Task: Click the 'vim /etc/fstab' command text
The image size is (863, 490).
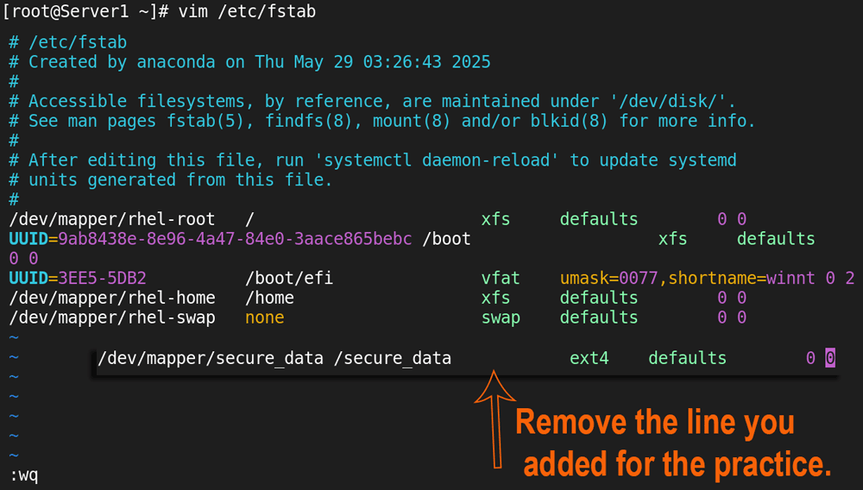Action: tap(247, 11)
